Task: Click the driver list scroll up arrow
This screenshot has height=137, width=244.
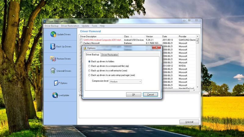Action: tap(197, 36)
